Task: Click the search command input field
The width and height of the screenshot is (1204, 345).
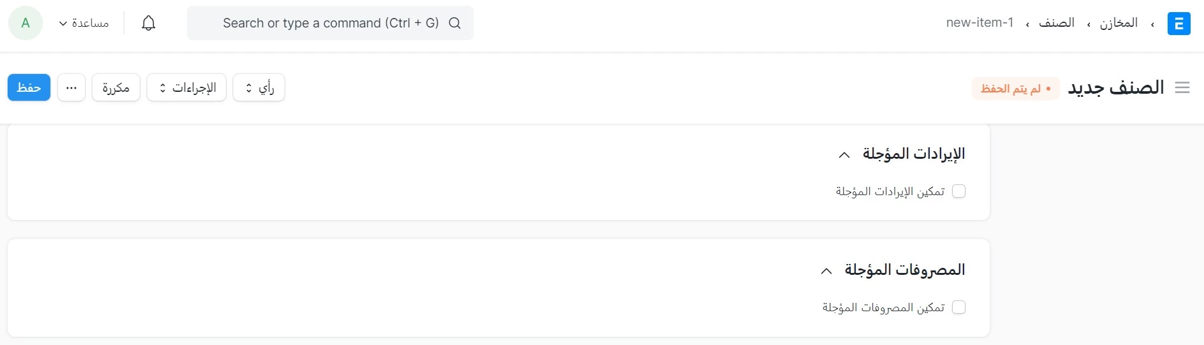Action: coord(330,23)
